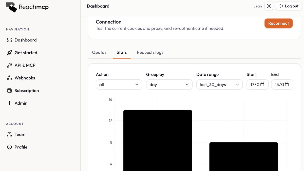
Task: Click the Log out button
Action: (289, 6)
